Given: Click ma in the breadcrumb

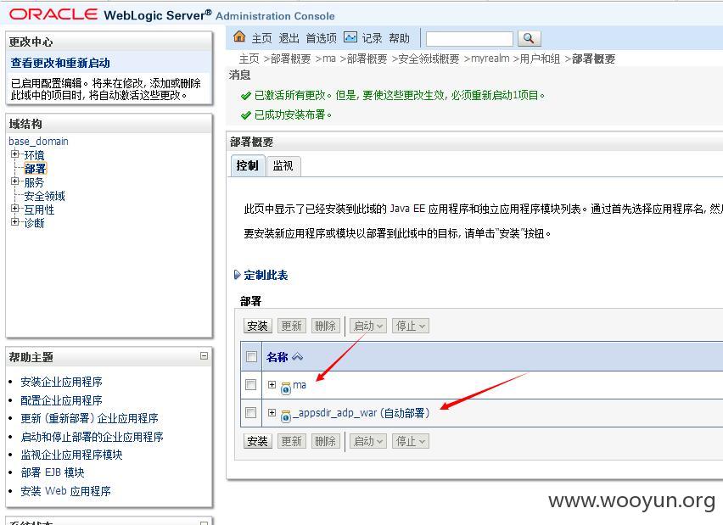Looking at the screenshot, I should tap(329, 59).
